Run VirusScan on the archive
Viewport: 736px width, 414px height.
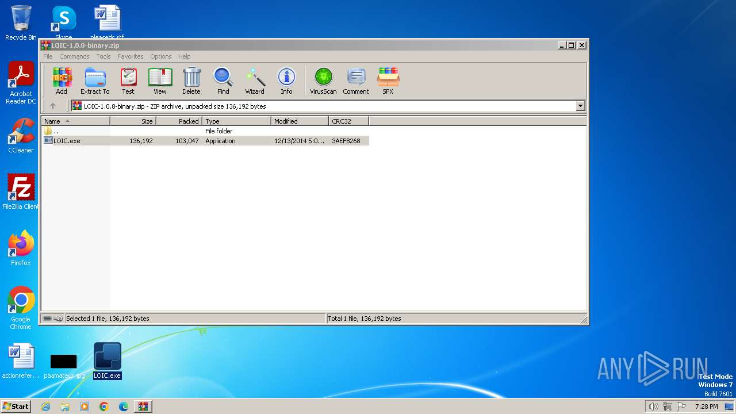(323, 80)
